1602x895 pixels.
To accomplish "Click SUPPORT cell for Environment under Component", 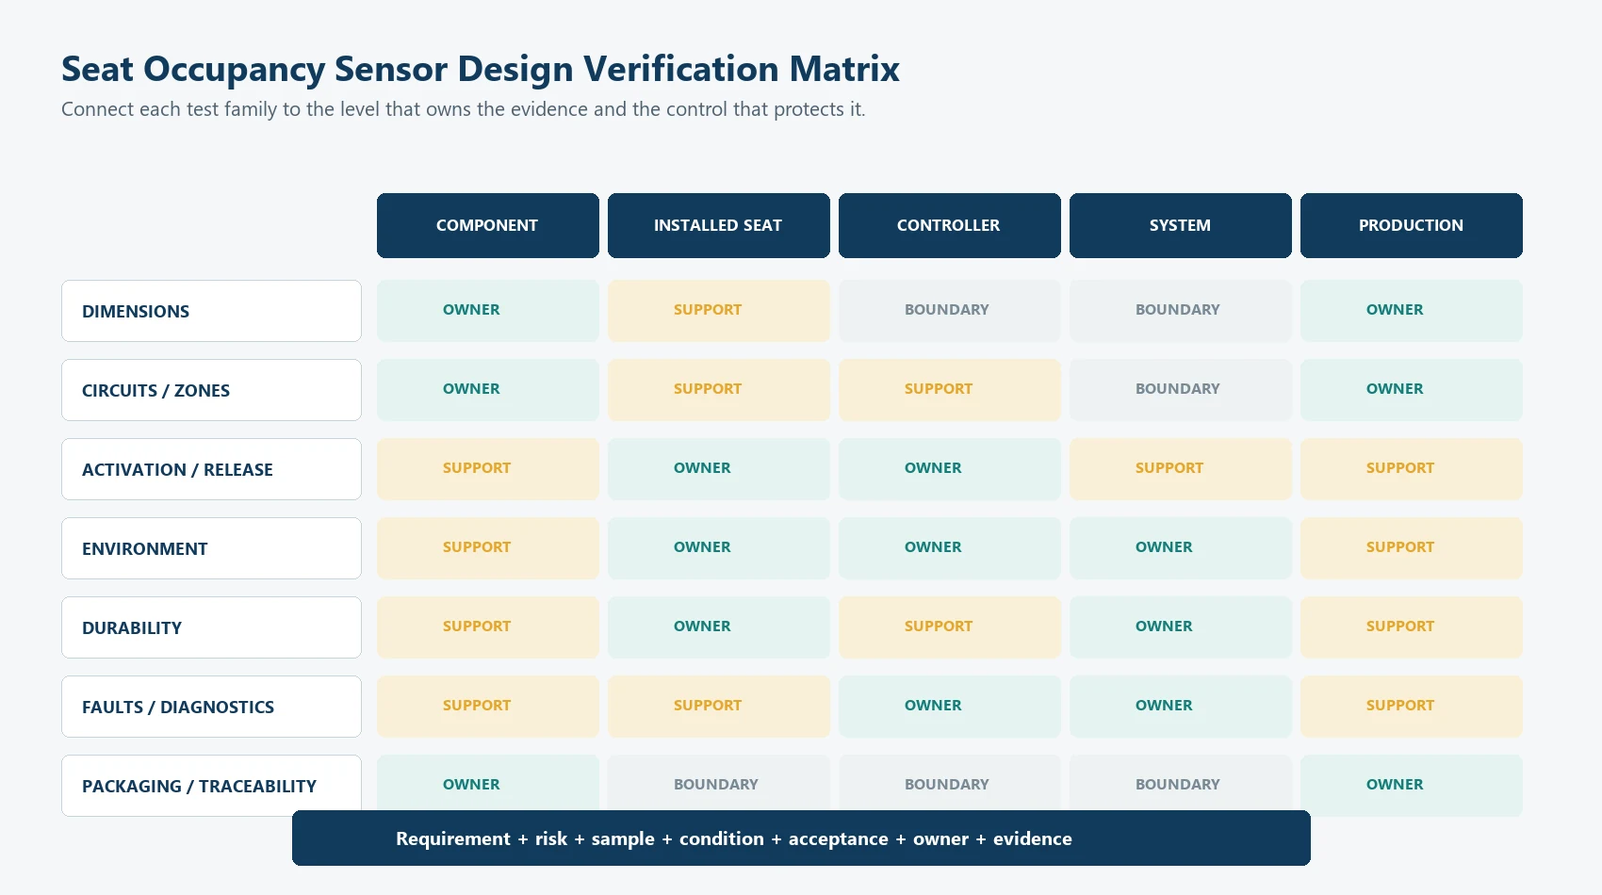I will (488, 548).
